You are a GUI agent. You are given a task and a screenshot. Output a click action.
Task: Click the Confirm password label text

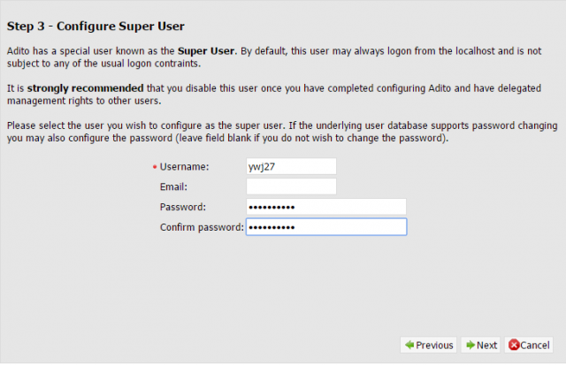coord(202,227)
